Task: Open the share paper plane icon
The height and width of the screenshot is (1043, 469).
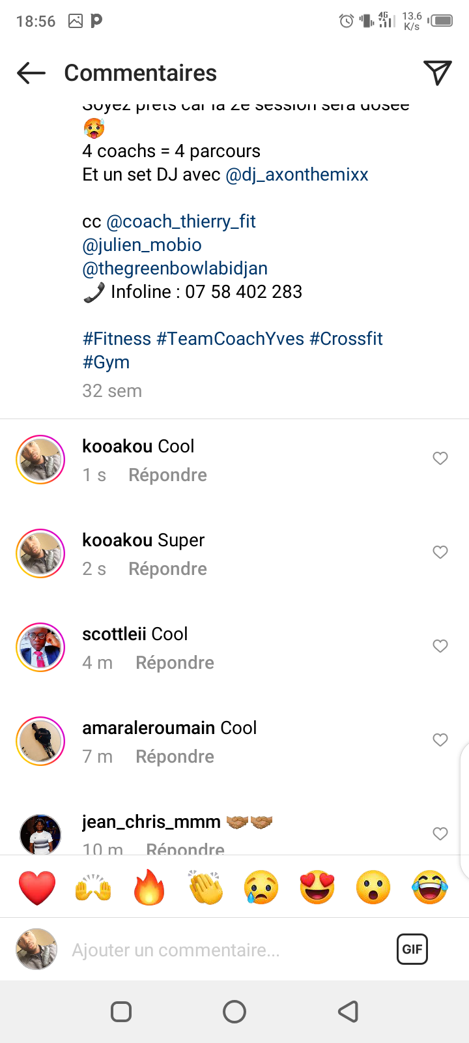Action: coord(437,73)
